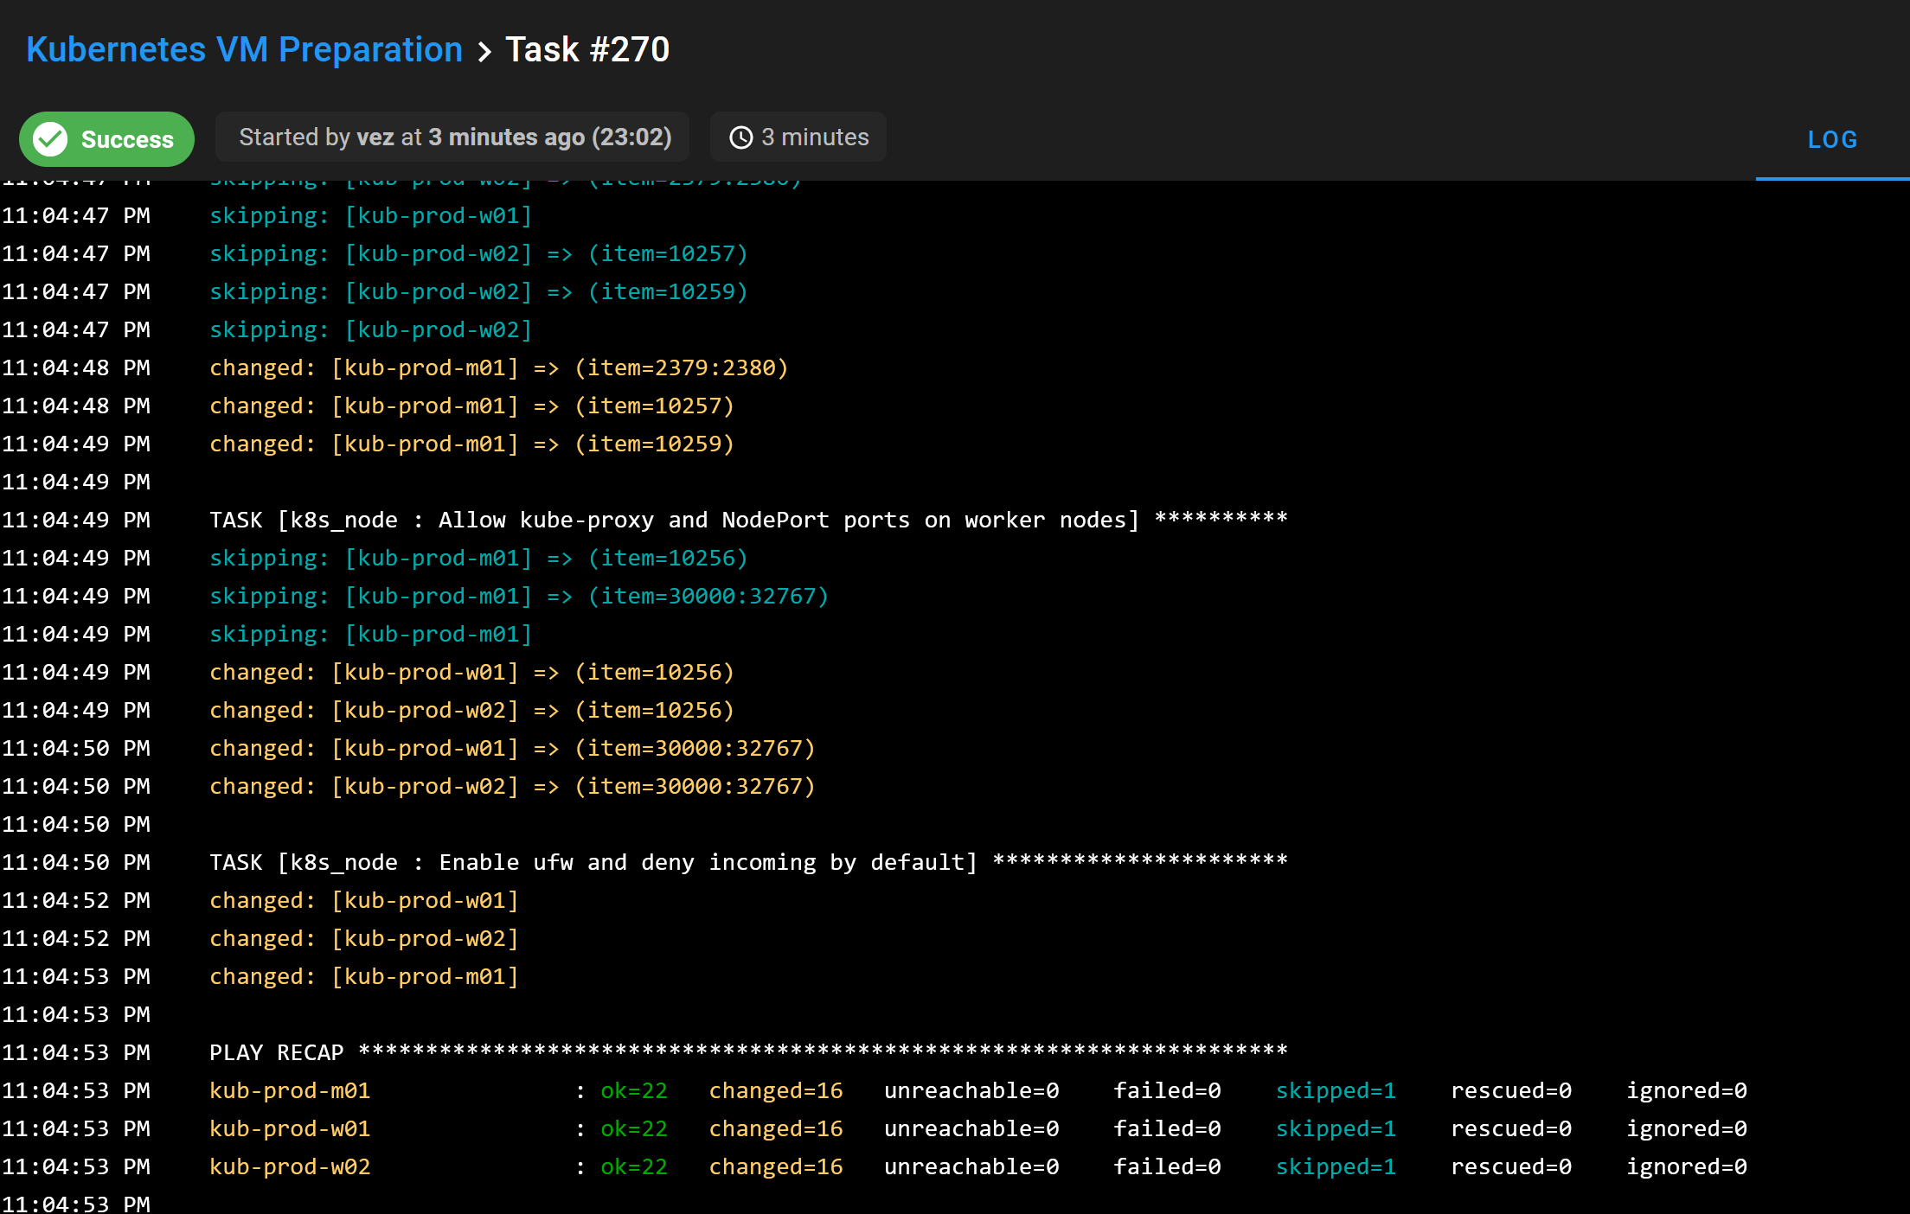Click the breadcrumb chevron separator

click(484, 52)
